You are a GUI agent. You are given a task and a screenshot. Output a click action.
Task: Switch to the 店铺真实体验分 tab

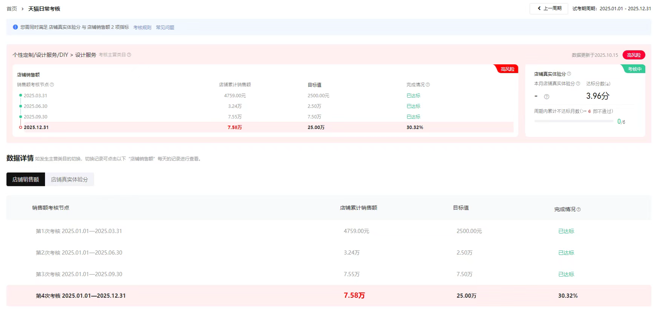(x=69, y=179)
